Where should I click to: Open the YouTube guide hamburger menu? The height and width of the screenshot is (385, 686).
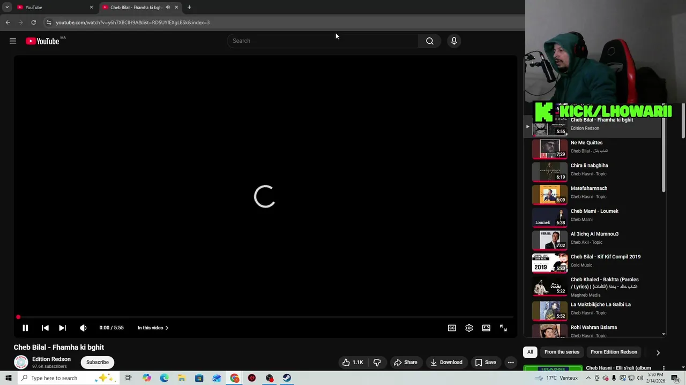point(13,41)
